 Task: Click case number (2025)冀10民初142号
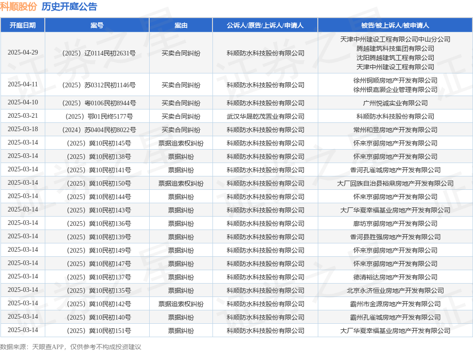99,304
